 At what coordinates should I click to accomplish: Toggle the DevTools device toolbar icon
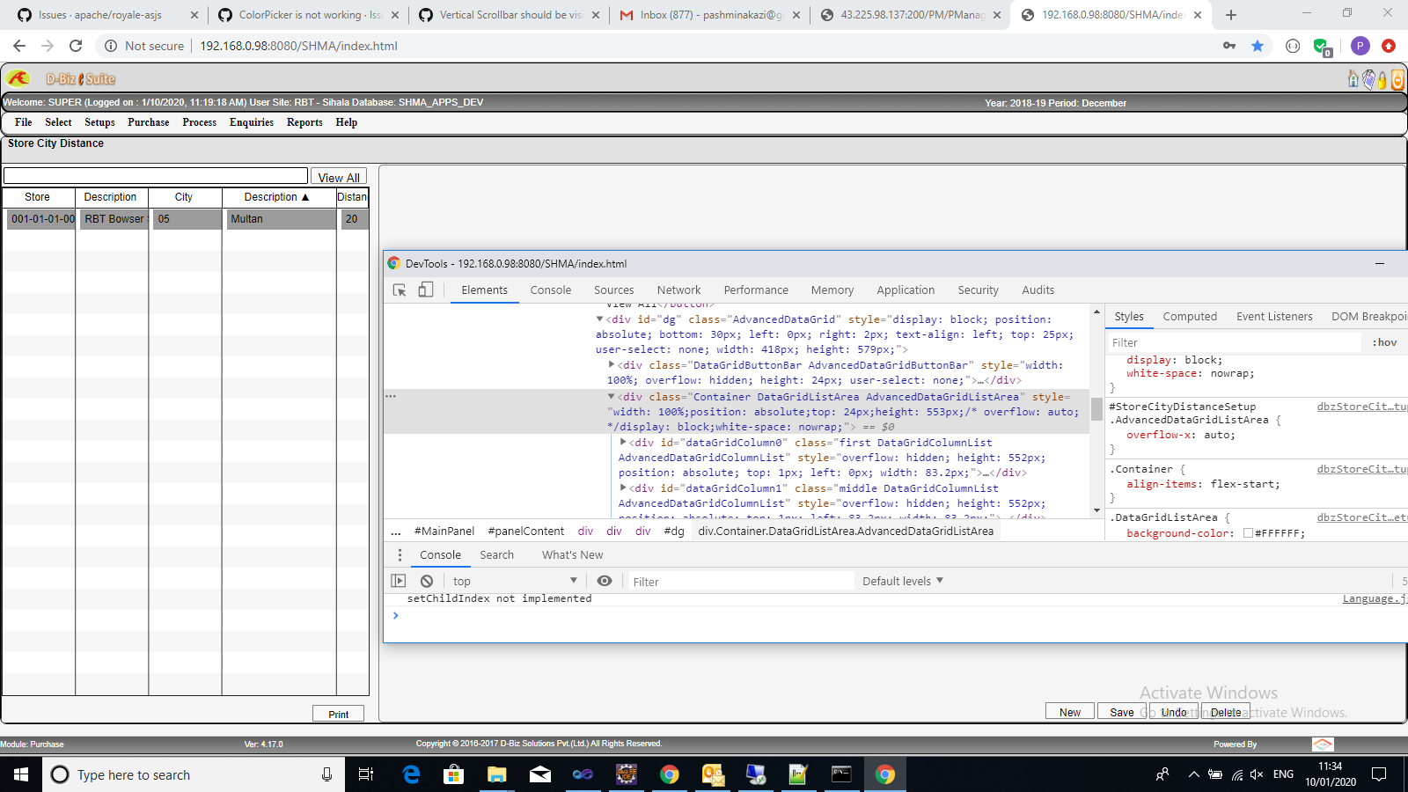tap(426, 290)
